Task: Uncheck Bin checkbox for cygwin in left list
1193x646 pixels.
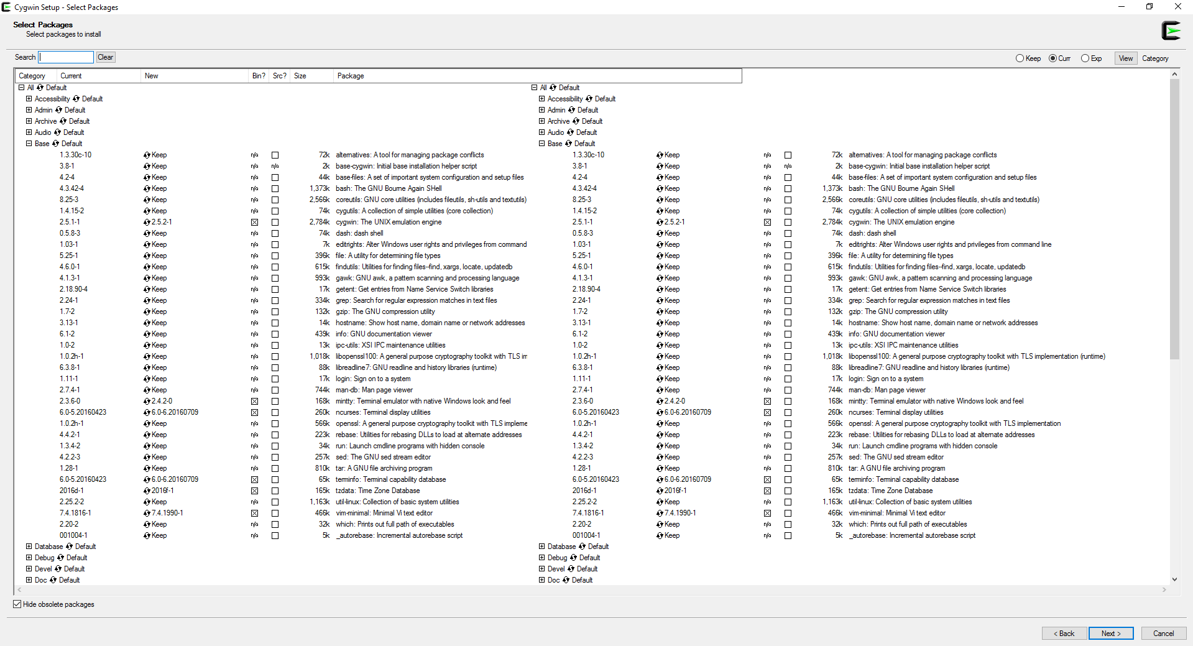Action: [254, 222]
